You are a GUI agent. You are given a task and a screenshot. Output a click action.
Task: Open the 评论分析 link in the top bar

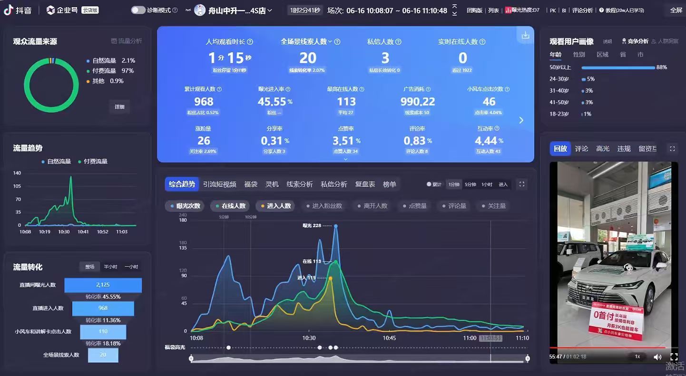[582, 10]
